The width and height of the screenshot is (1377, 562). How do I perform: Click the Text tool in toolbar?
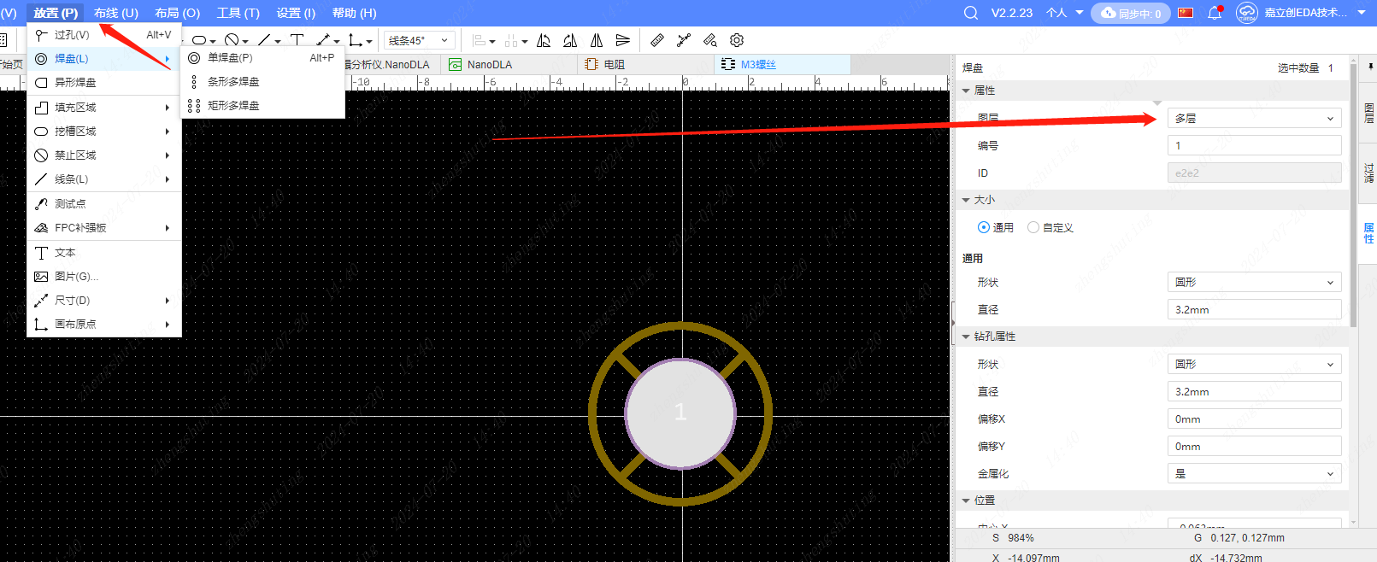297,40
